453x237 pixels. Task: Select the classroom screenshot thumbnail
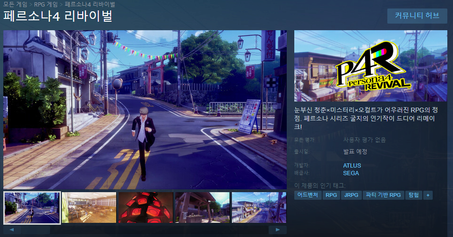(89, 208)
